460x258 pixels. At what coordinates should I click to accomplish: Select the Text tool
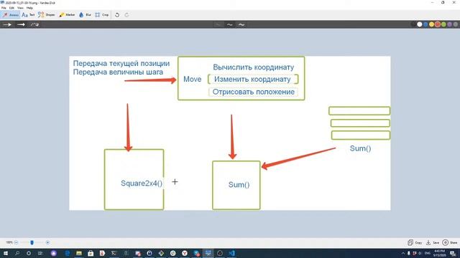pyautogui.click(x=28, y=14)
